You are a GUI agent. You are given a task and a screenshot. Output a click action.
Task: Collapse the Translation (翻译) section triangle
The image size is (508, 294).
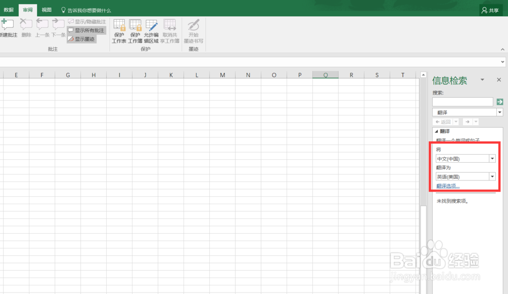[x=436, y=131]
